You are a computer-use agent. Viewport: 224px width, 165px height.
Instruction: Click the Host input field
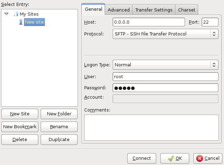(149, 22)
